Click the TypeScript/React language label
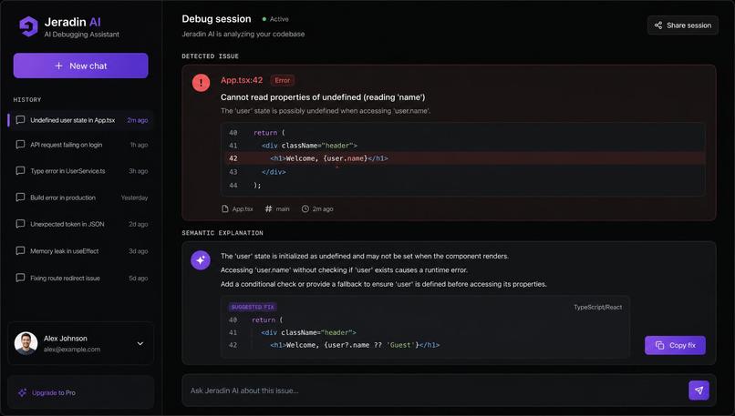Viewport: 735px width, 416px height. [x=597, y=307]
